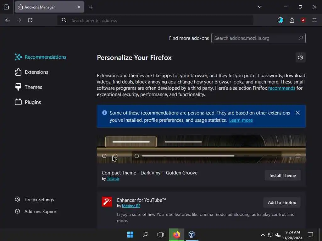The width and height of the screenshot is (322, 241).
Task: Open the uBlock Origin toolbar icon
Action: [303, 20]
